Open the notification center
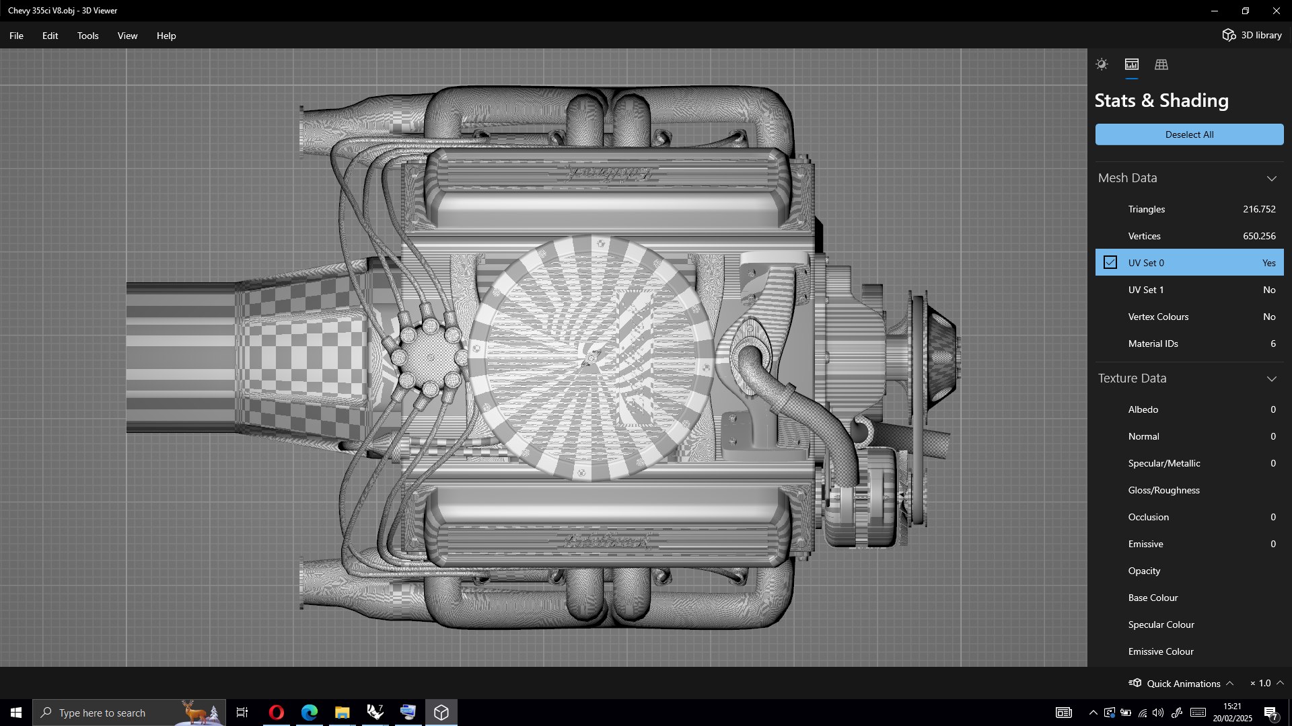The width and height of the screenshot is (1292, 726). click(x=1271, y=713)
